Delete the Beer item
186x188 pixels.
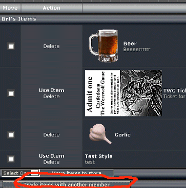51,46
